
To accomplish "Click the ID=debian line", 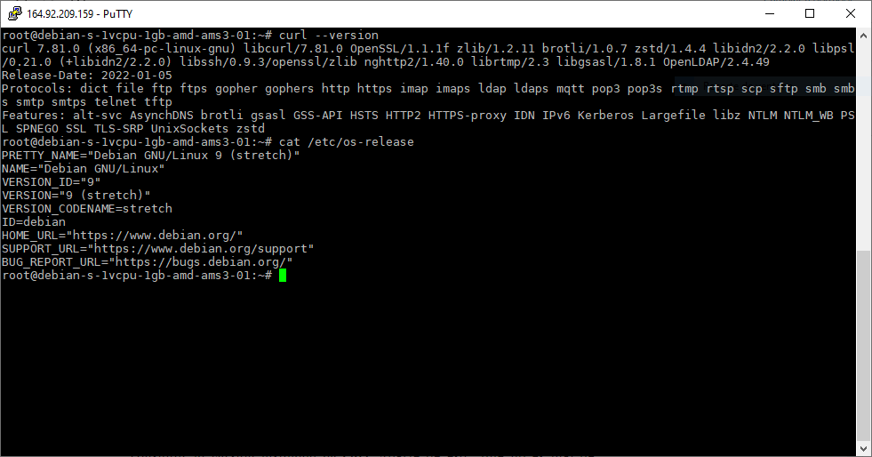I will coord(34,221).
